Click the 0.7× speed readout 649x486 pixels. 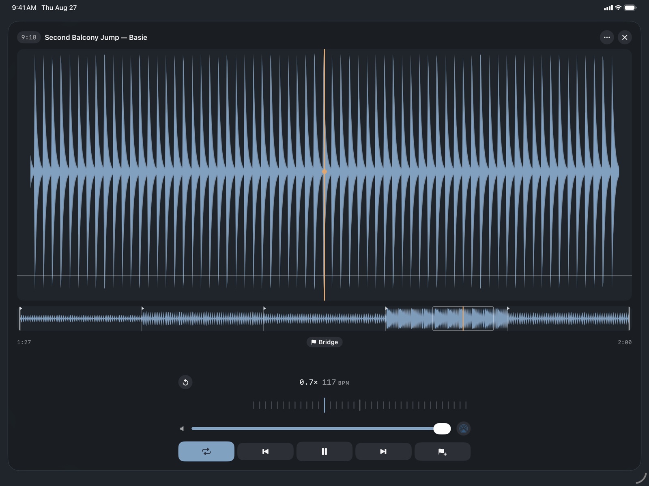[309, 382]
